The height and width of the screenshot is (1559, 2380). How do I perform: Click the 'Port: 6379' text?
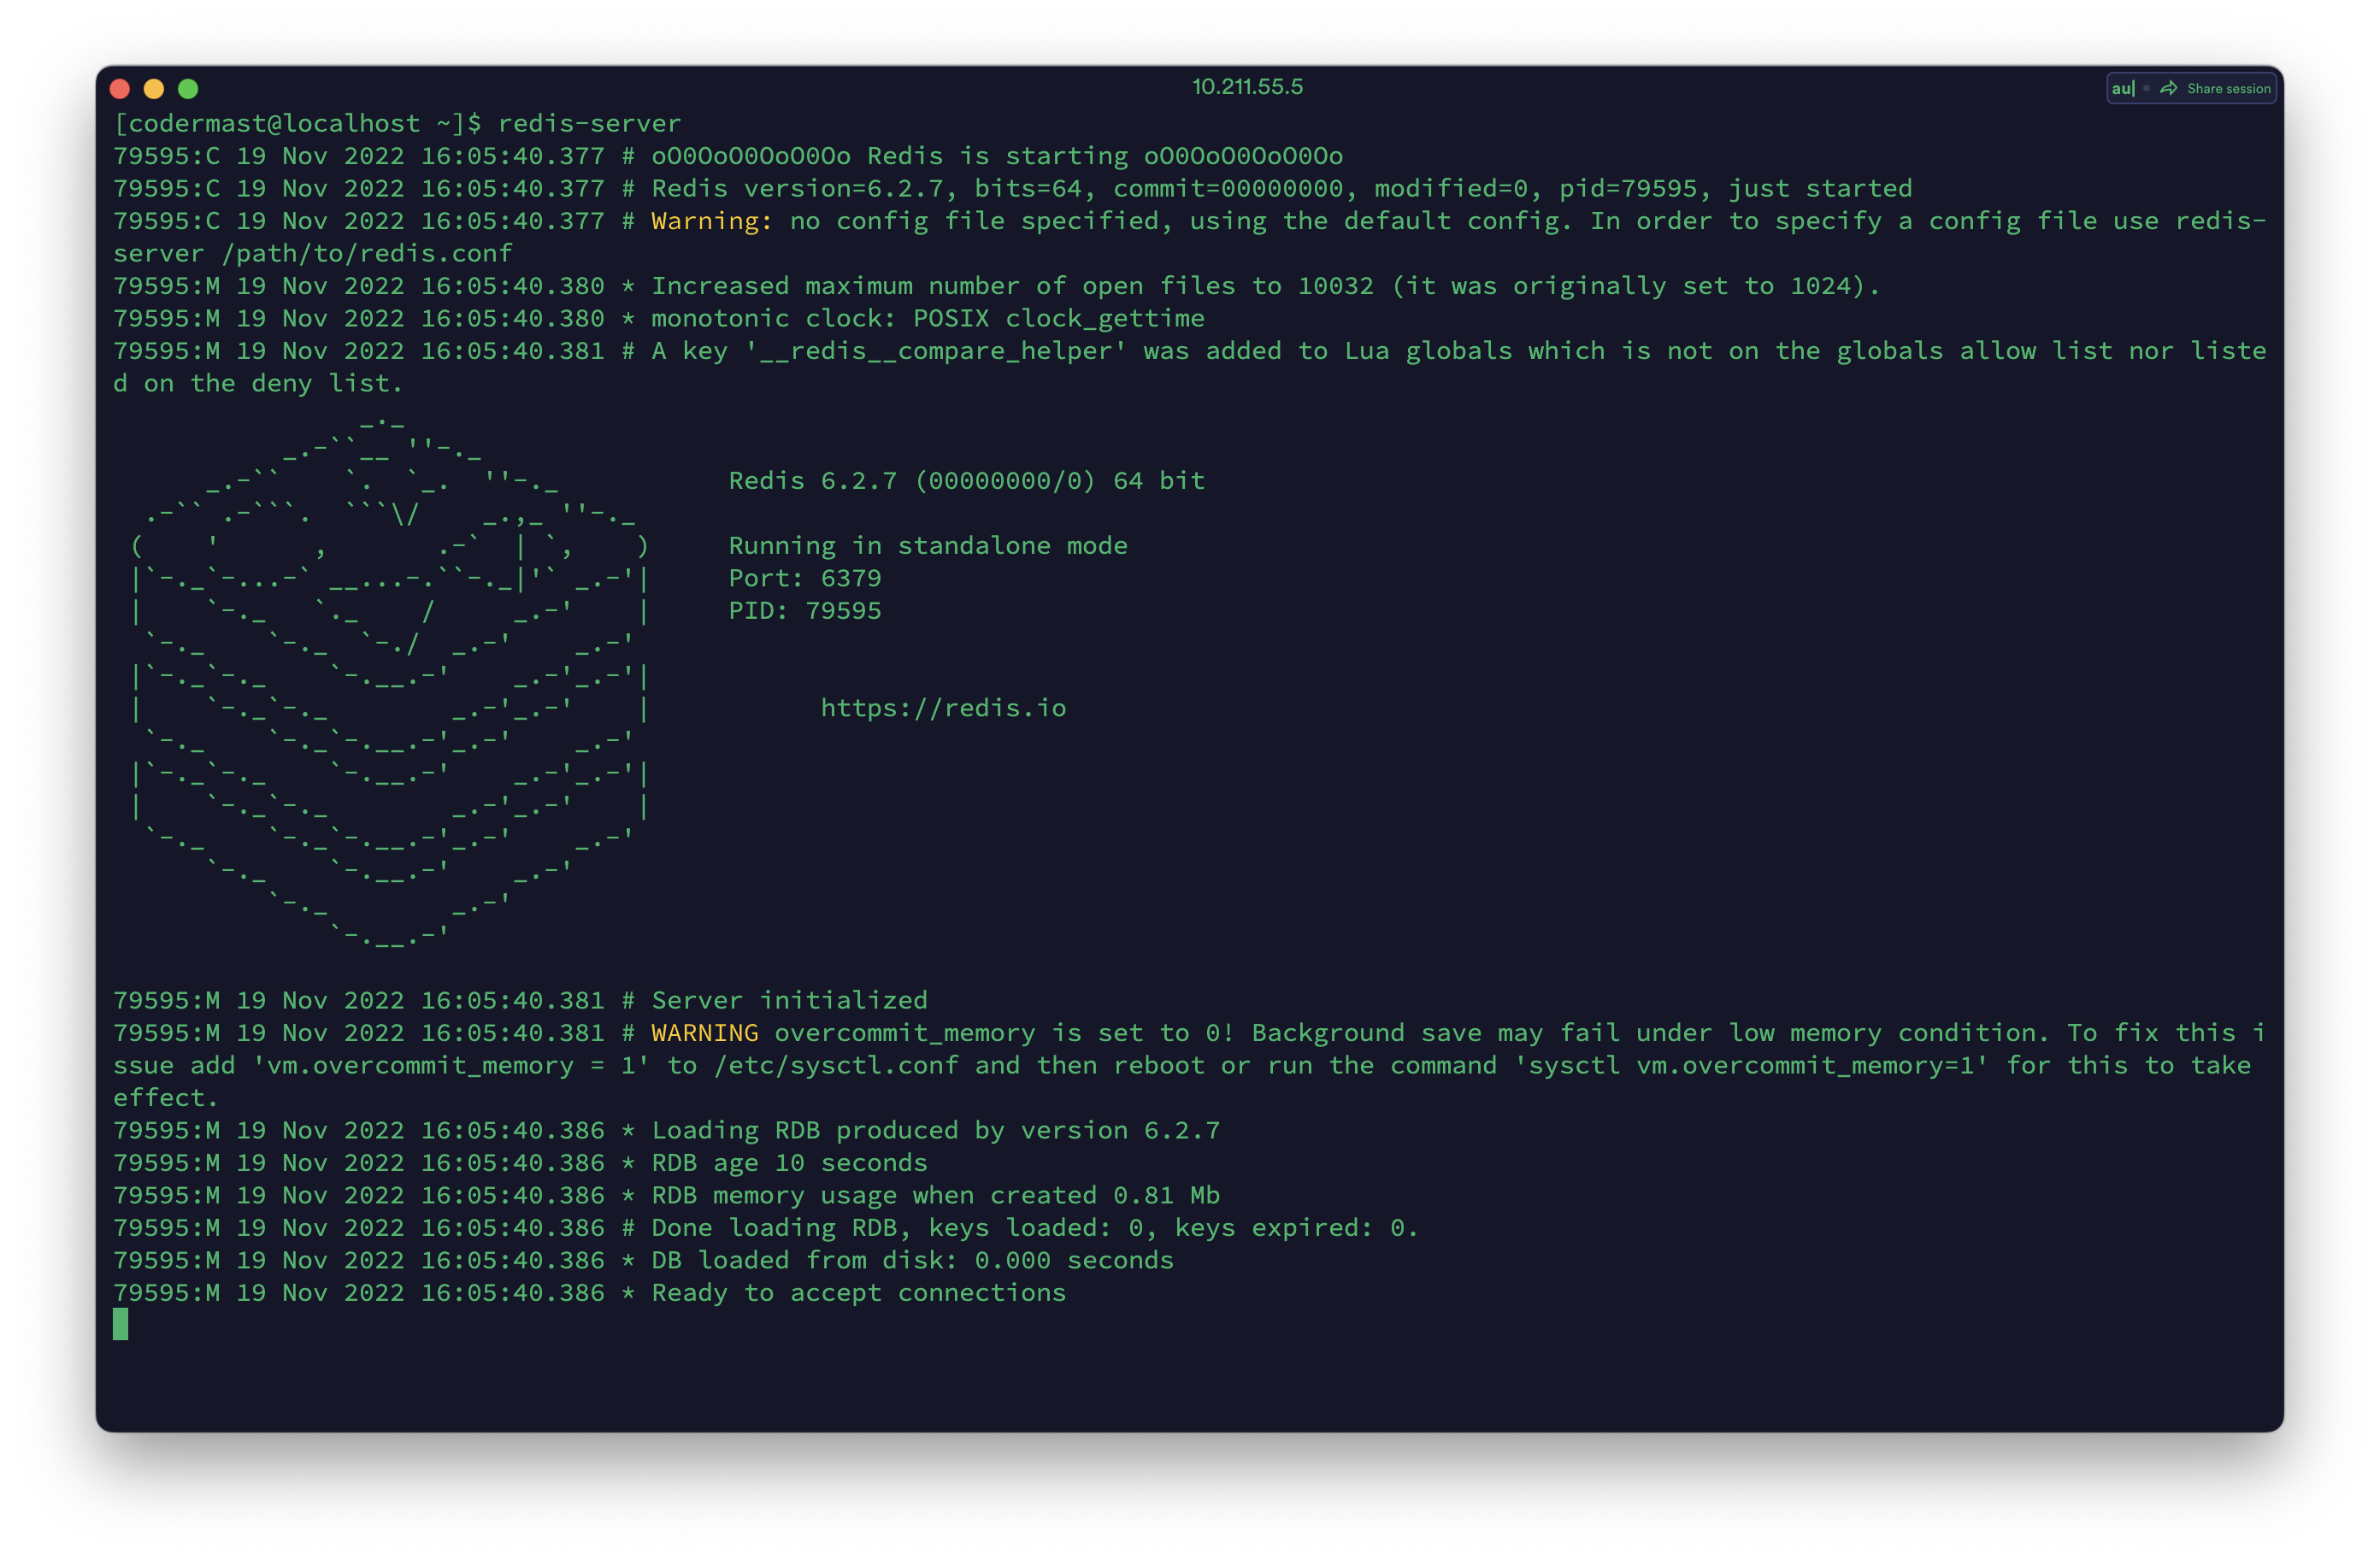point(805,578)
